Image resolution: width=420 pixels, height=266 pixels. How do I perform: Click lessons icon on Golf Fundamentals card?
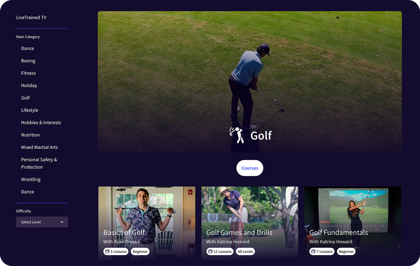coord(313,251)
